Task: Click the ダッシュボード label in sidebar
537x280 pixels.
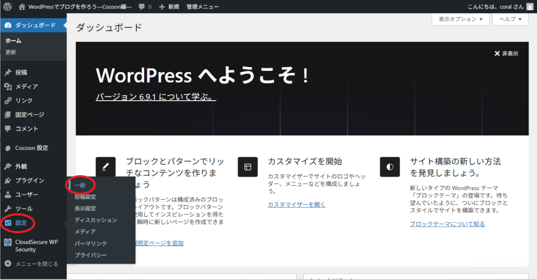Action: pyautogui.click(x=36, y=25)
